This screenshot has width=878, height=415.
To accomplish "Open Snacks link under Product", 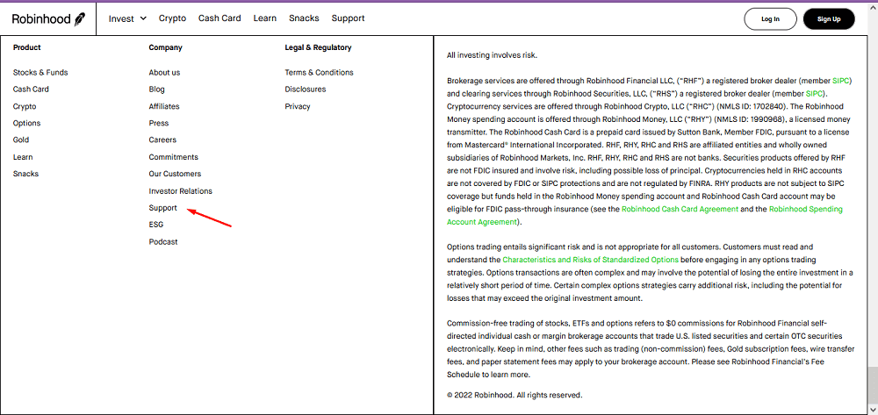I will tap(25, 174).
